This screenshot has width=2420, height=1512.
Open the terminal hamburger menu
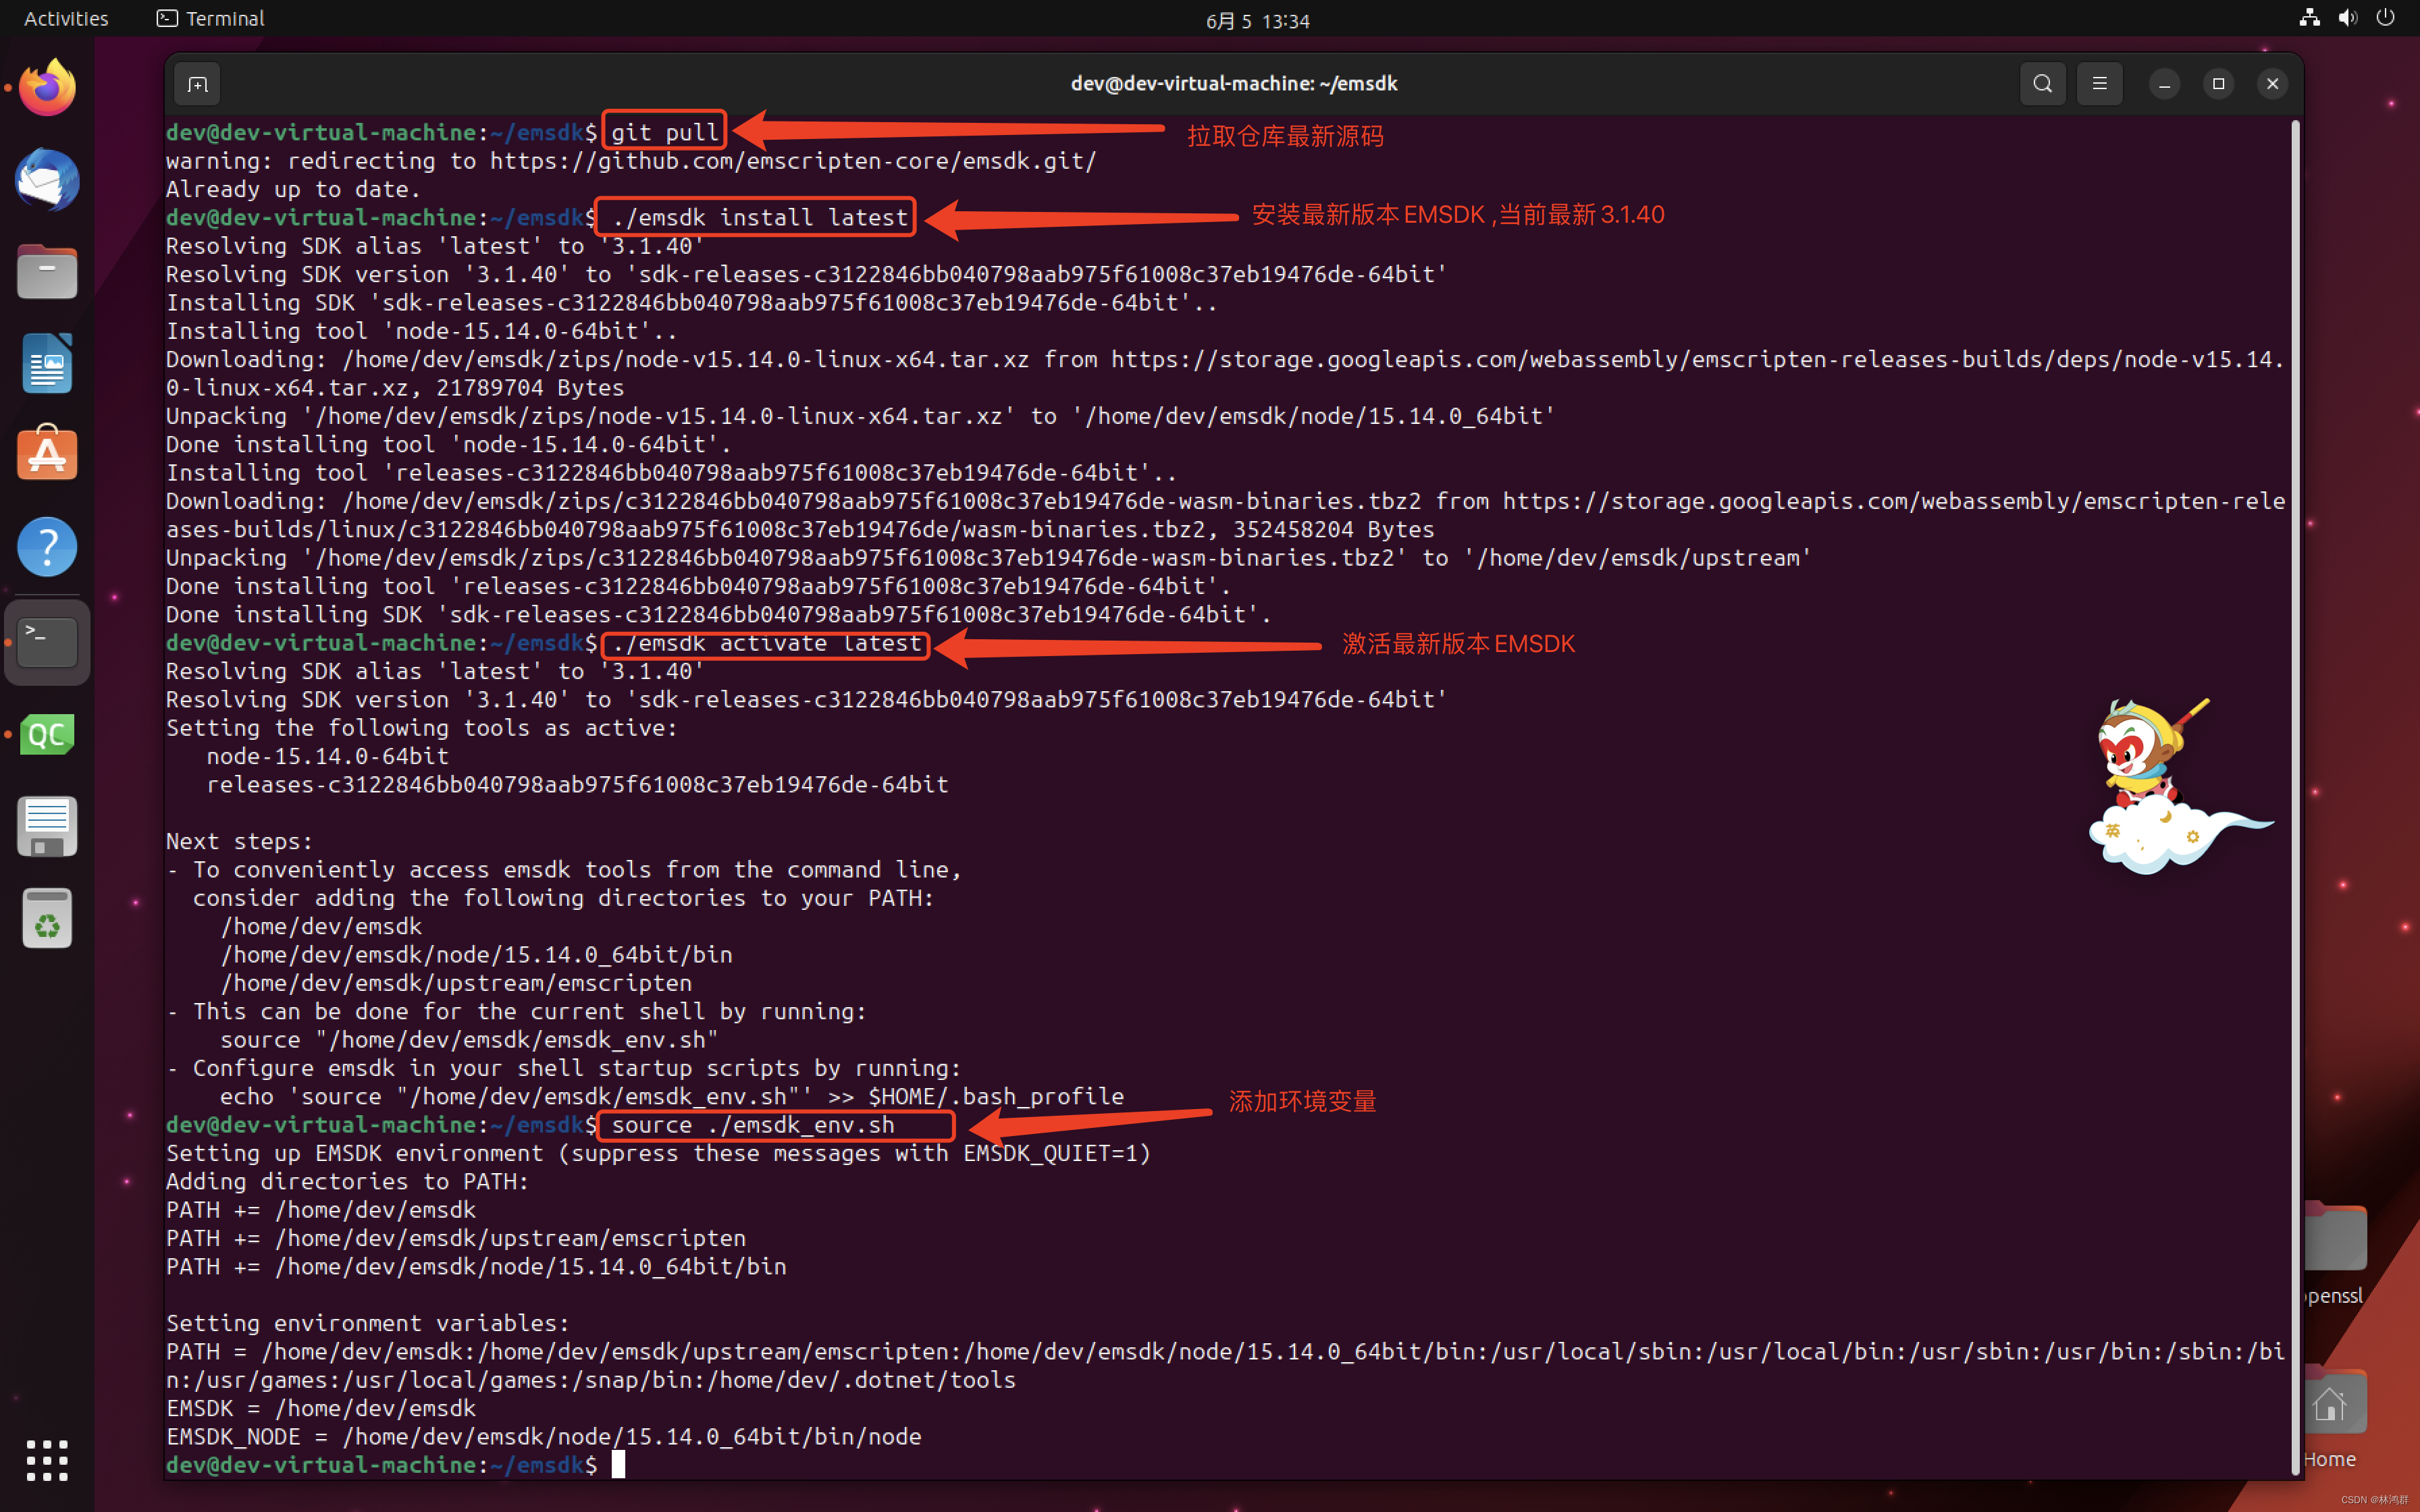point(2099,83)
